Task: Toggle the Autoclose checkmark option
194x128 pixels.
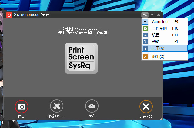Action: (x=145, y=21)
